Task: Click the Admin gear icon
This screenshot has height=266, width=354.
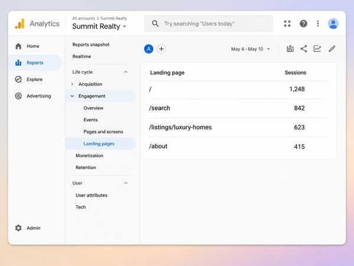Action: click(18, 228)
